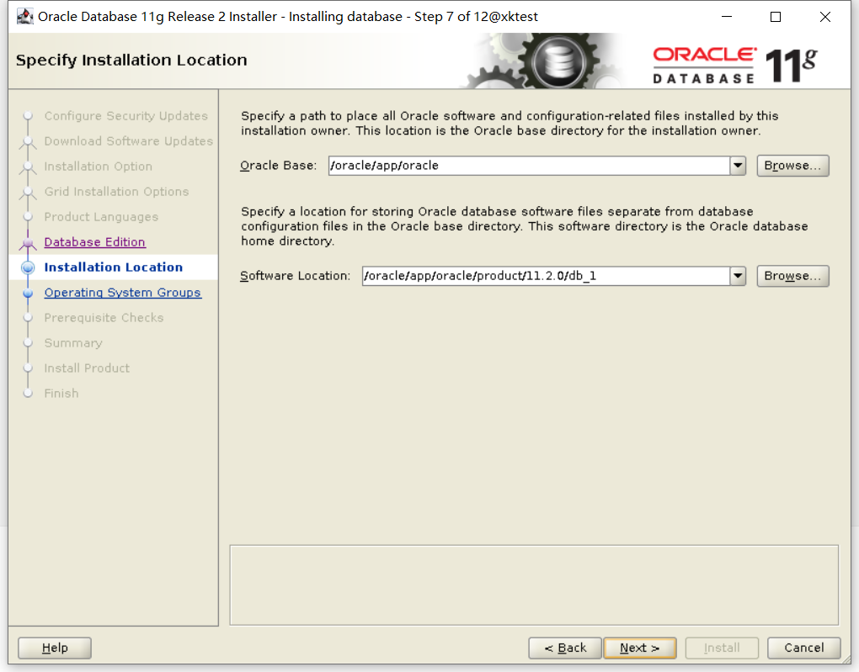Click the disabled Install button

(722, 648)
